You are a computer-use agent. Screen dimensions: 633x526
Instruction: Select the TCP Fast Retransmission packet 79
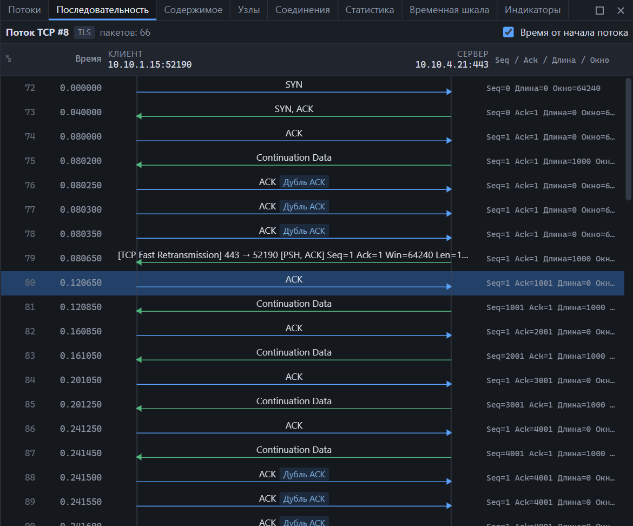(313, 258)
